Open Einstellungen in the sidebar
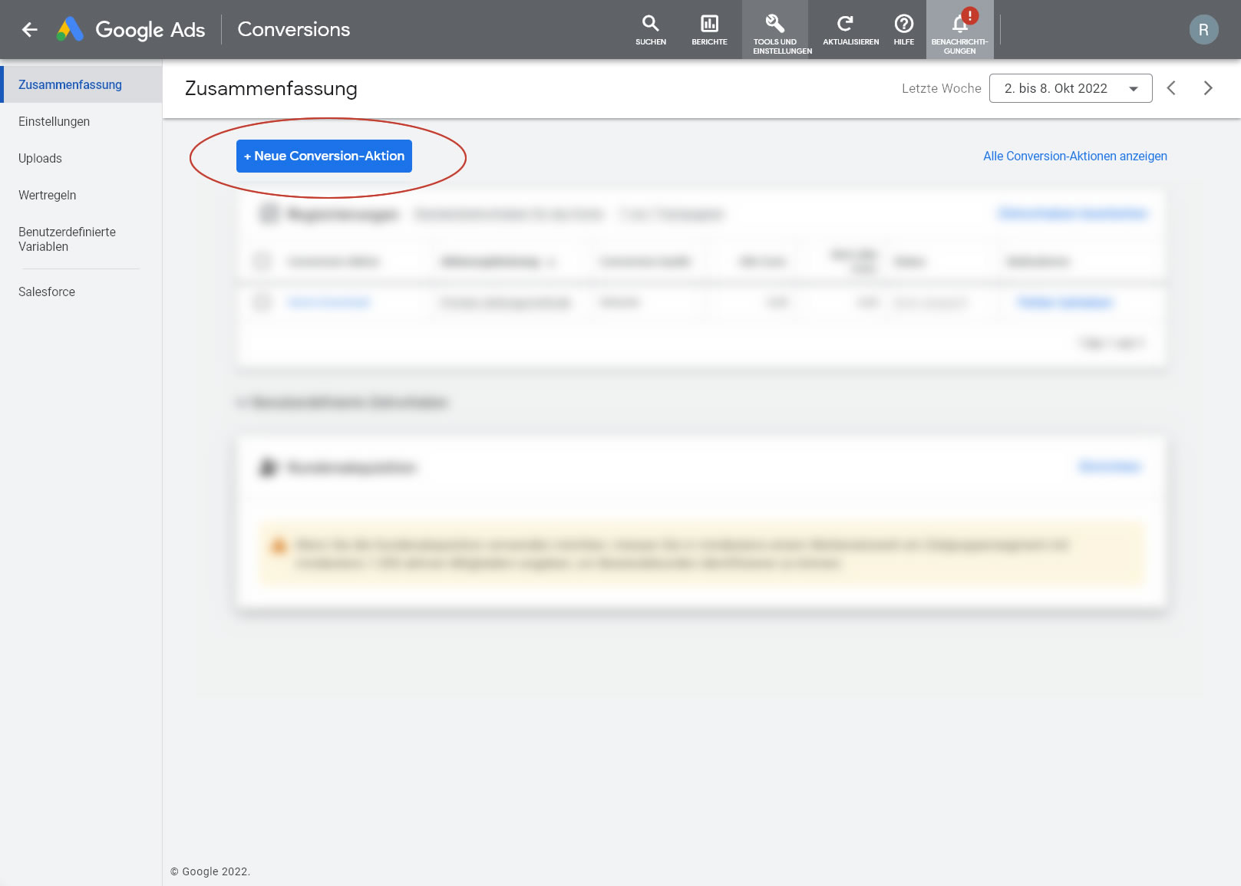 tap(54, 121)
